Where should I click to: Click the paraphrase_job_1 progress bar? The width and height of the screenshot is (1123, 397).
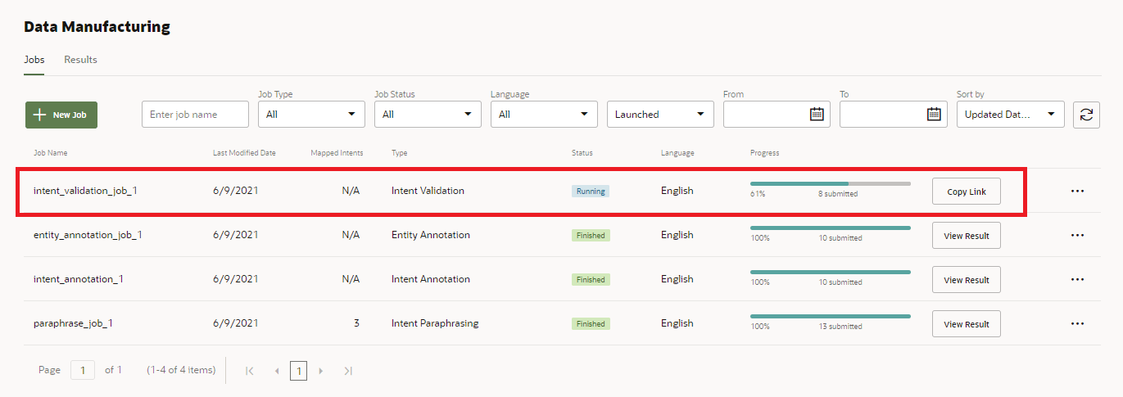pos(830,316)
